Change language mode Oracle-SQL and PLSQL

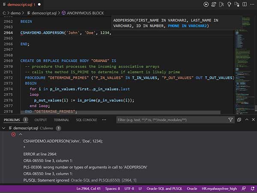pos(165,188)
